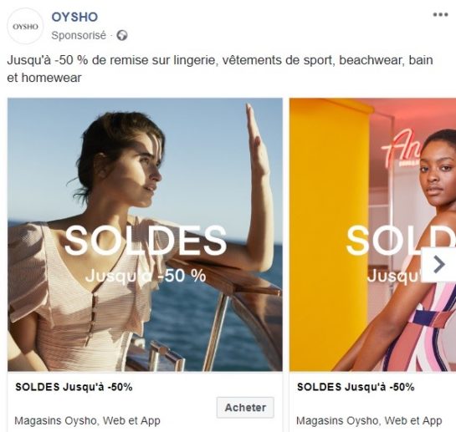Advance the carousel with the next arrow
This screenshot has width=456, height=432.
(x=438, y=264)
